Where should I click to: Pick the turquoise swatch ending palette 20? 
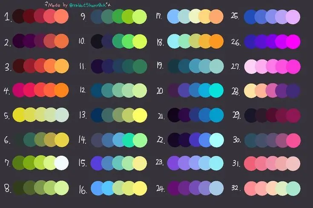click(216, 90)
